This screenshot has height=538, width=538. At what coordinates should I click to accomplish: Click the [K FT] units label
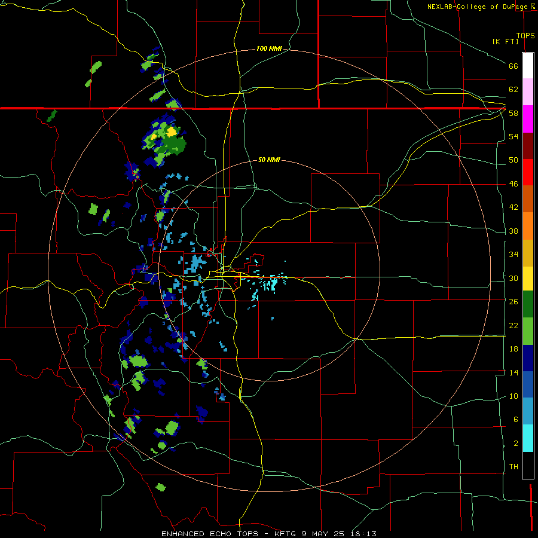[505, 41]
